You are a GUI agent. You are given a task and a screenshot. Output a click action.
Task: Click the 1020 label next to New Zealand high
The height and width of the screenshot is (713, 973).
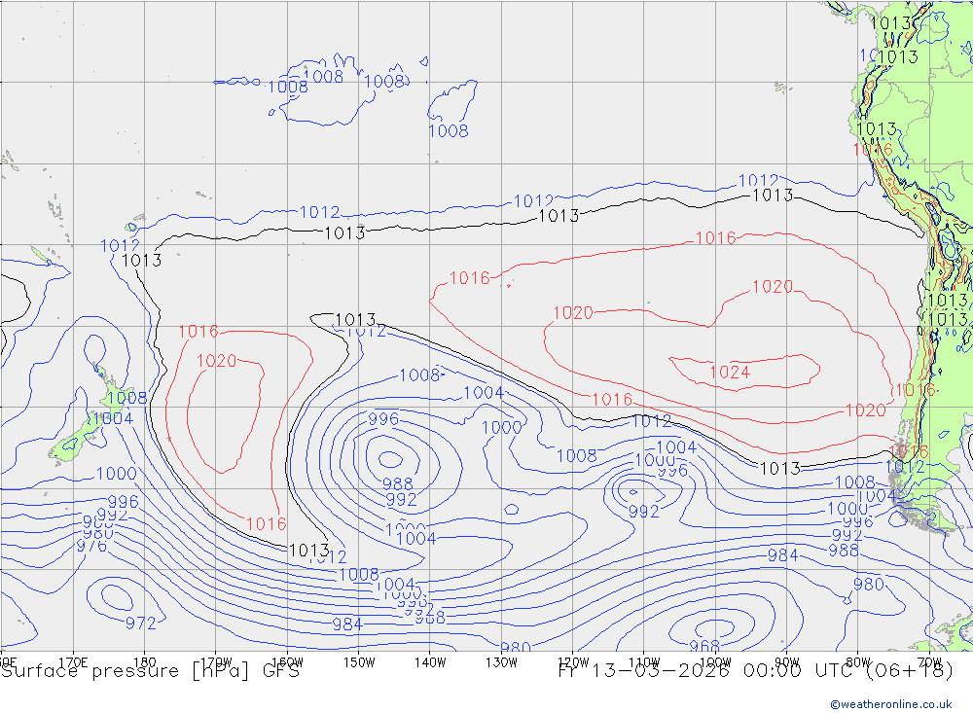coord(217,361)
